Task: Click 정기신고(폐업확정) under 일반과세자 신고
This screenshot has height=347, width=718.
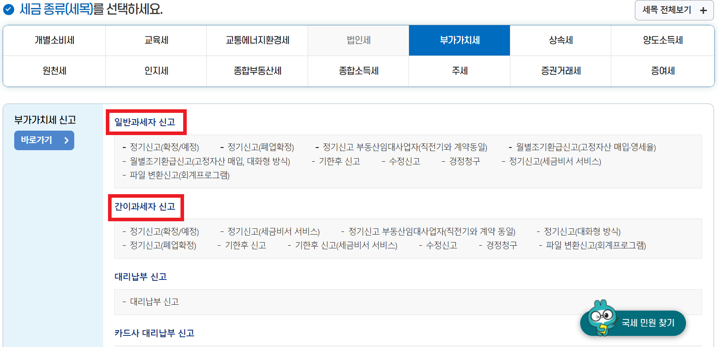Action: [261, 147]
